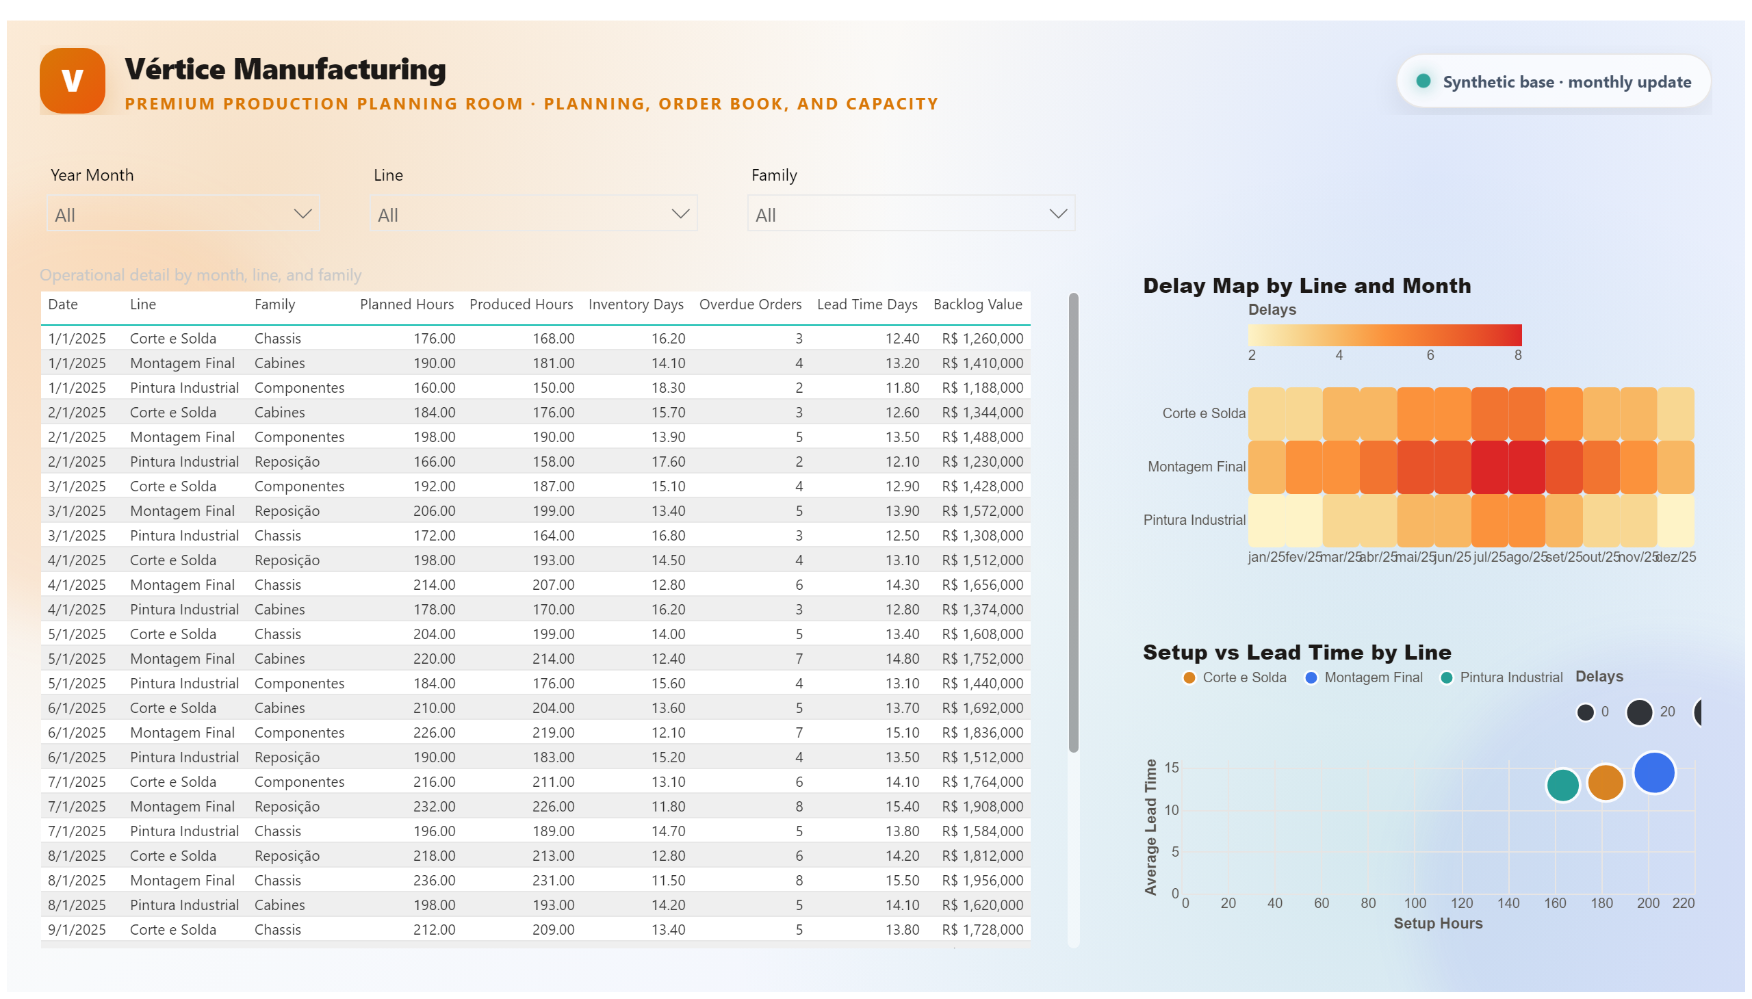This screenshot has height=999, width=1752.
Task: Sort table by Family column header
Action: pyautogui.click(x=274, y=304)
